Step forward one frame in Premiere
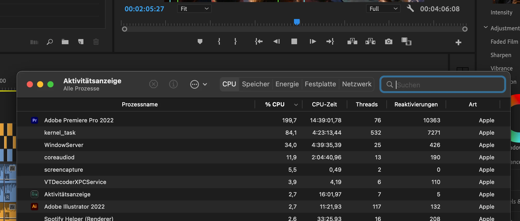This screenshot has width=520, height=221. coord(313,41)
